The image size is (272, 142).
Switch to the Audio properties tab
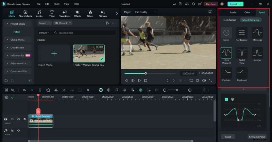coord(233,13)
